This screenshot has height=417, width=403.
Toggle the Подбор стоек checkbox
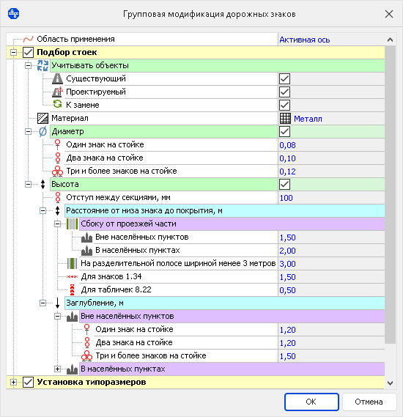pyautogui.click(x=28, y=52)
